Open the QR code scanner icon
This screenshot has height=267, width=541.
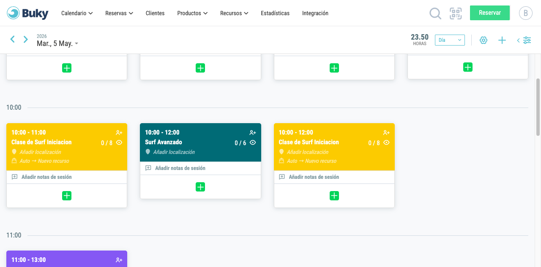click(x=456, y=13)
